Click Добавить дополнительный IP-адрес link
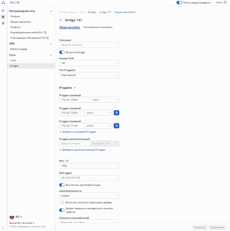Viewport: 230px width, 231px height. 82,150
